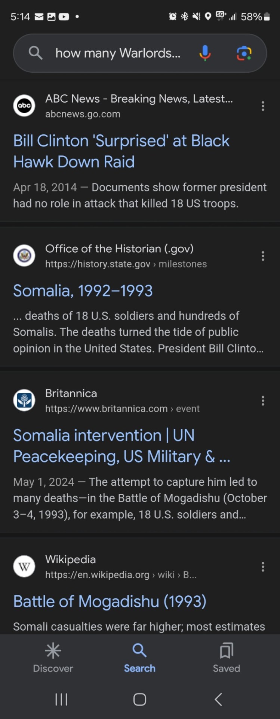Screen dimensions: 280x719
Task: Tap the Wikipedia W icon
Action: (24, 566)
